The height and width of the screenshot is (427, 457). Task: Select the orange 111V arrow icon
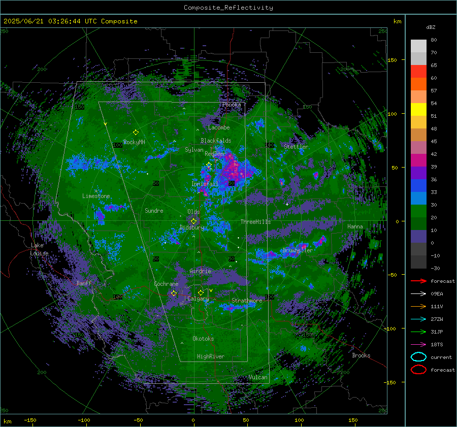(x=418, y=306)
